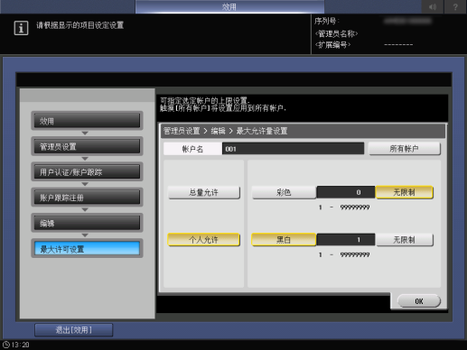This screenshot has width=467, height=350.
Task: Return to 账户跟踪注册 menu level
Action: 87,198
